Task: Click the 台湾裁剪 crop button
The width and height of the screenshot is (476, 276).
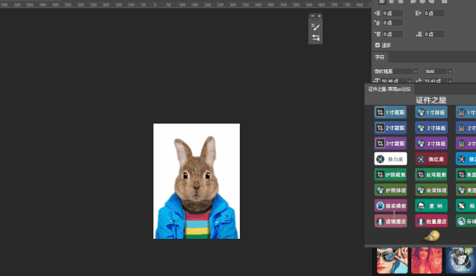Action: click(431, 175)
